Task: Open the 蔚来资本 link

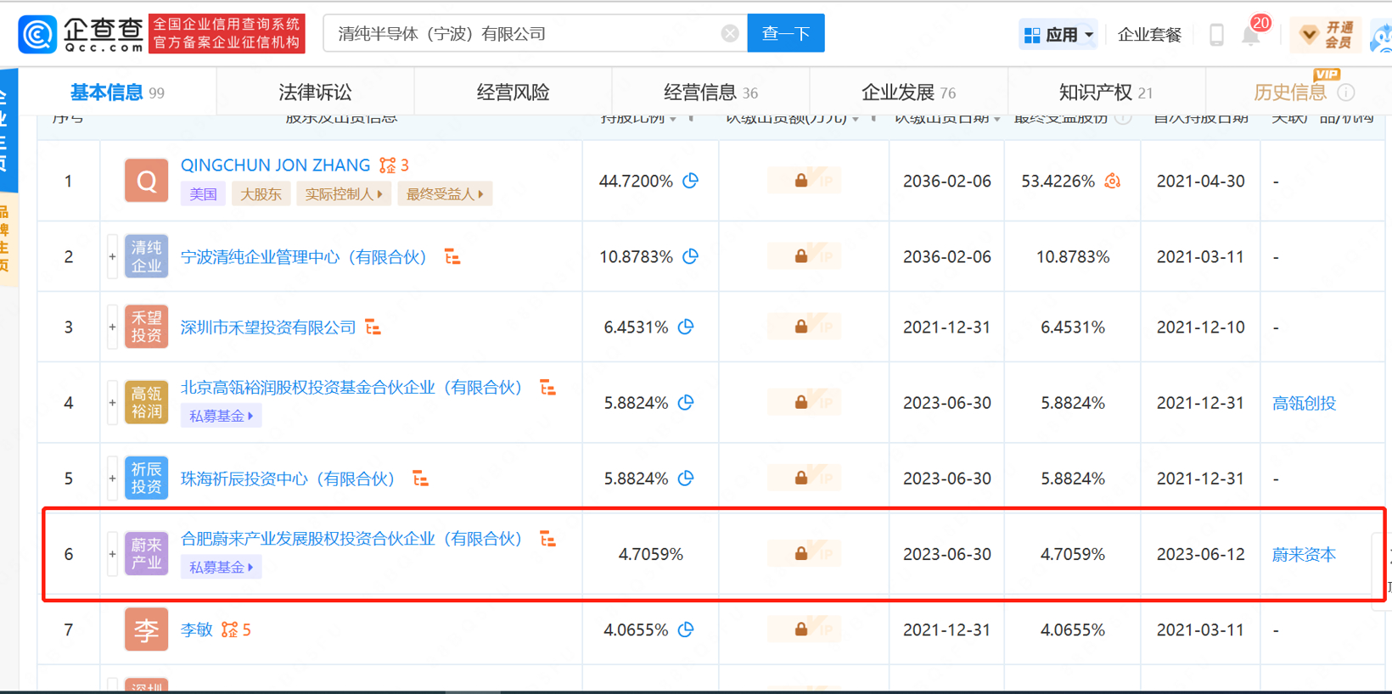Action: 1304,555
